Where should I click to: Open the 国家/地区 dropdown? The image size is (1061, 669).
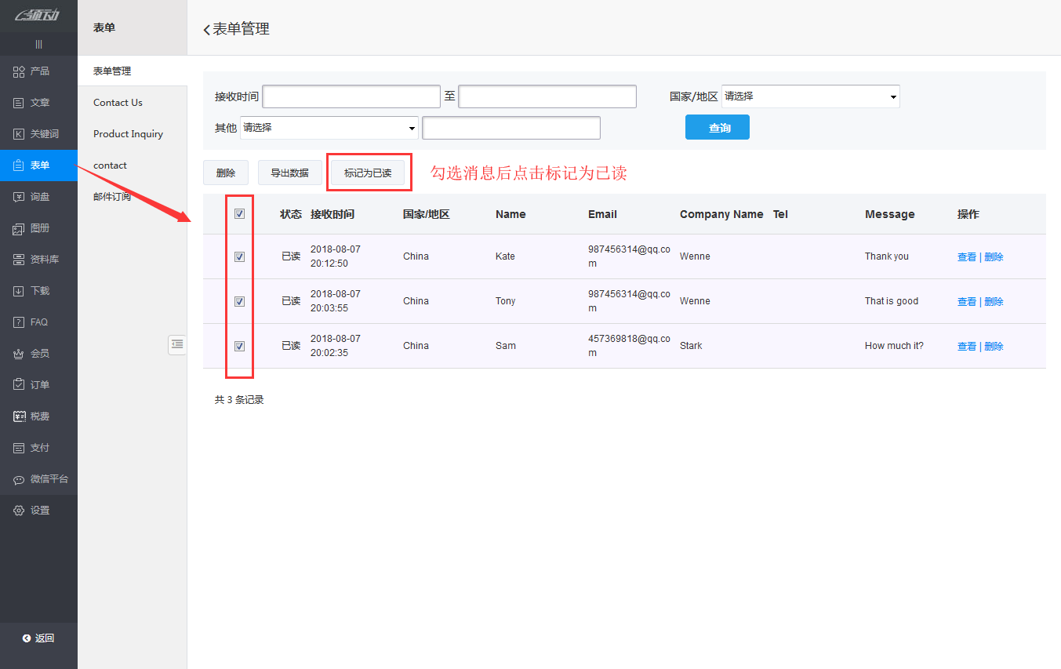[810, 96]
